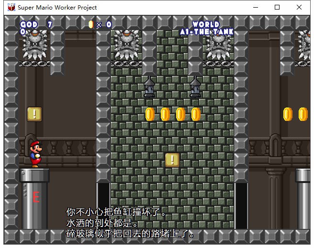Close the Super Mario Worker Project window
314x248 pixels.
pyautogui.click(x=299, y=7)
